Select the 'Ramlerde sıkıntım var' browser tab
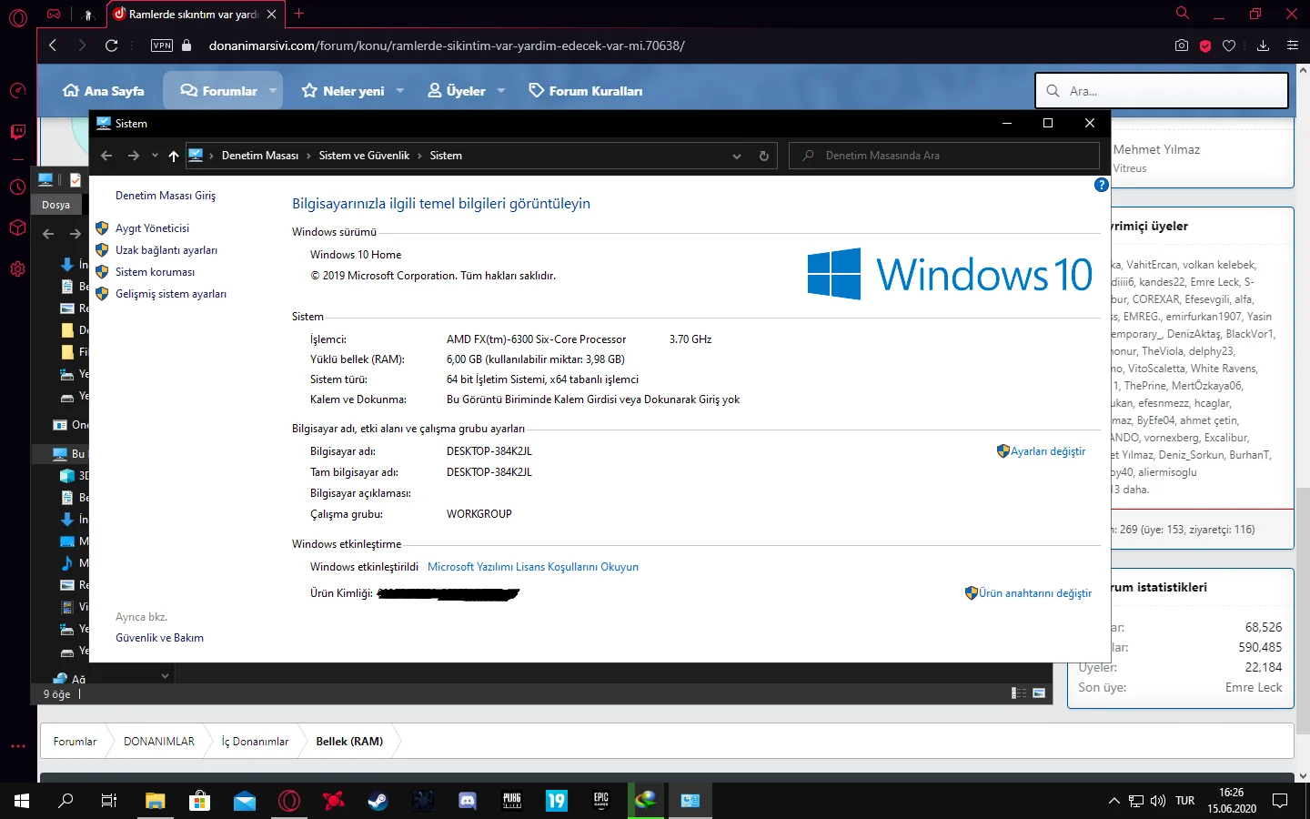 point(196,15)
